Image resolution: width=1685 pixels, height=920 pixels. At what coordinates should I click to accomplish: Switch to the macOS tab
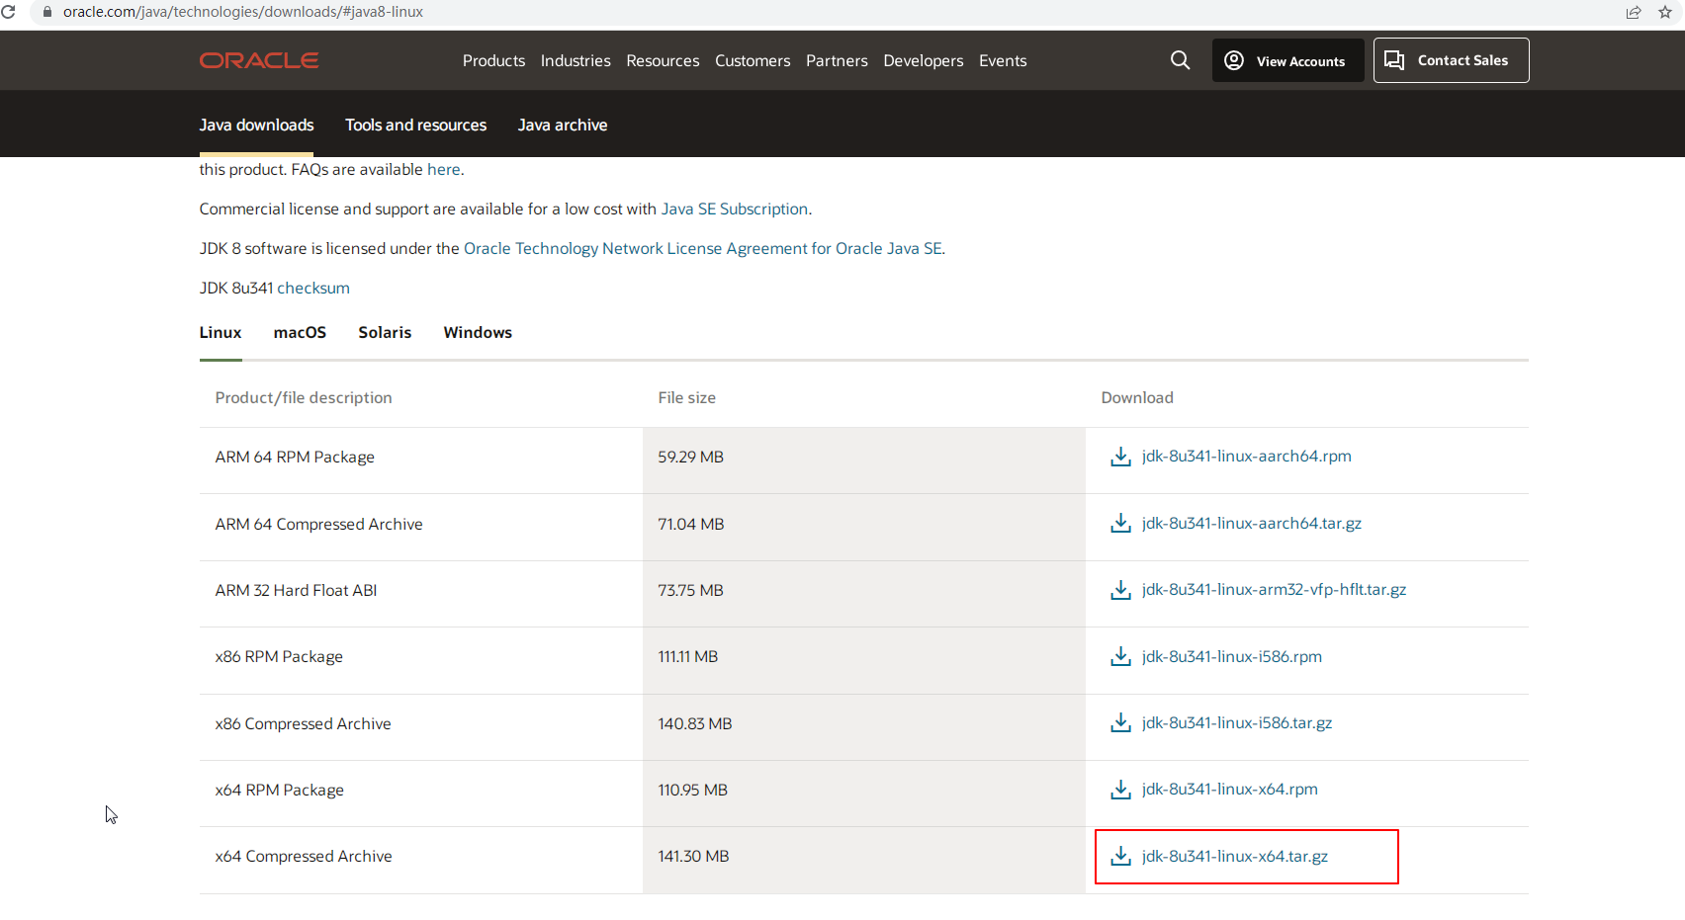(300, 333)
